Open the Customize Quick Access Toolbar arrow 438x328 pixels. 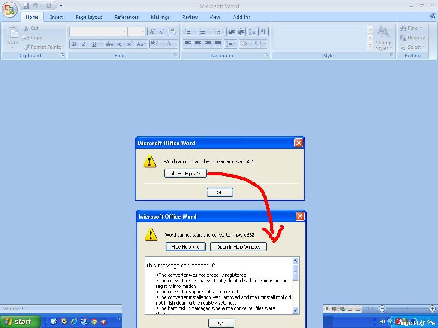pos(62,5)
